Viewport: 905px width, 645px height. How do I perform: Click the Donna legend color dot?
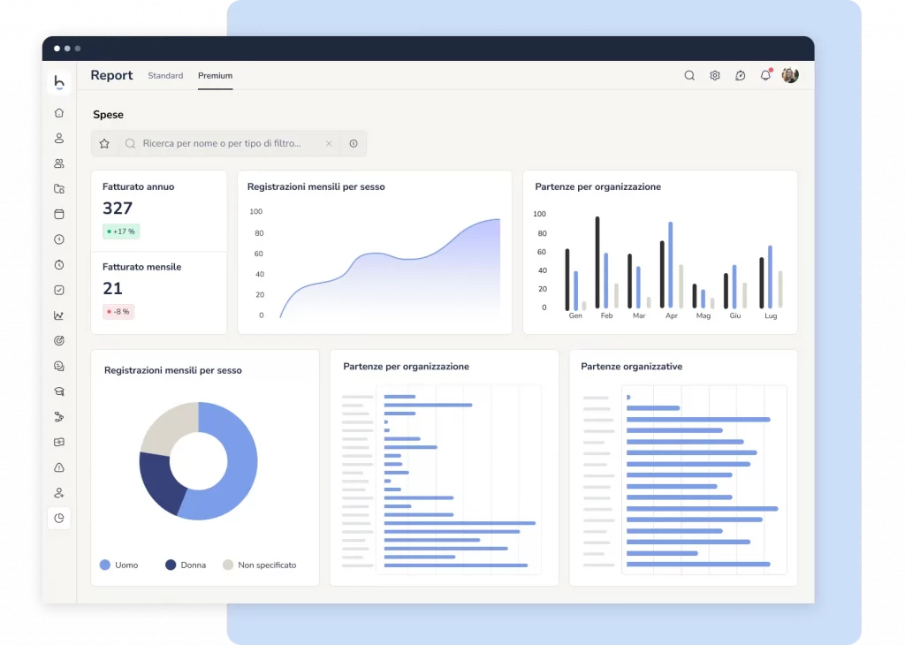pyautogui.click(x=171, y=565)
